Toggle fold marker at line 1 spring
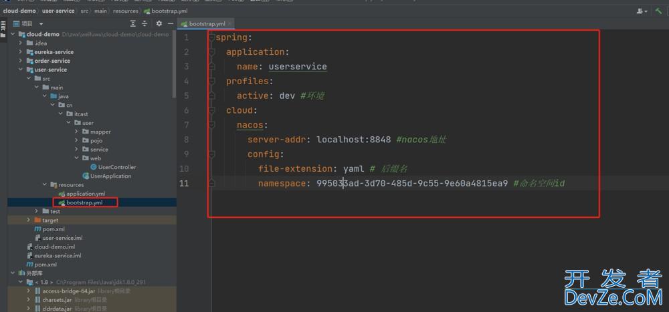Image resolution: width=669 pixels, height=312 pixels. pyautogui.click(x=211, y=37)
